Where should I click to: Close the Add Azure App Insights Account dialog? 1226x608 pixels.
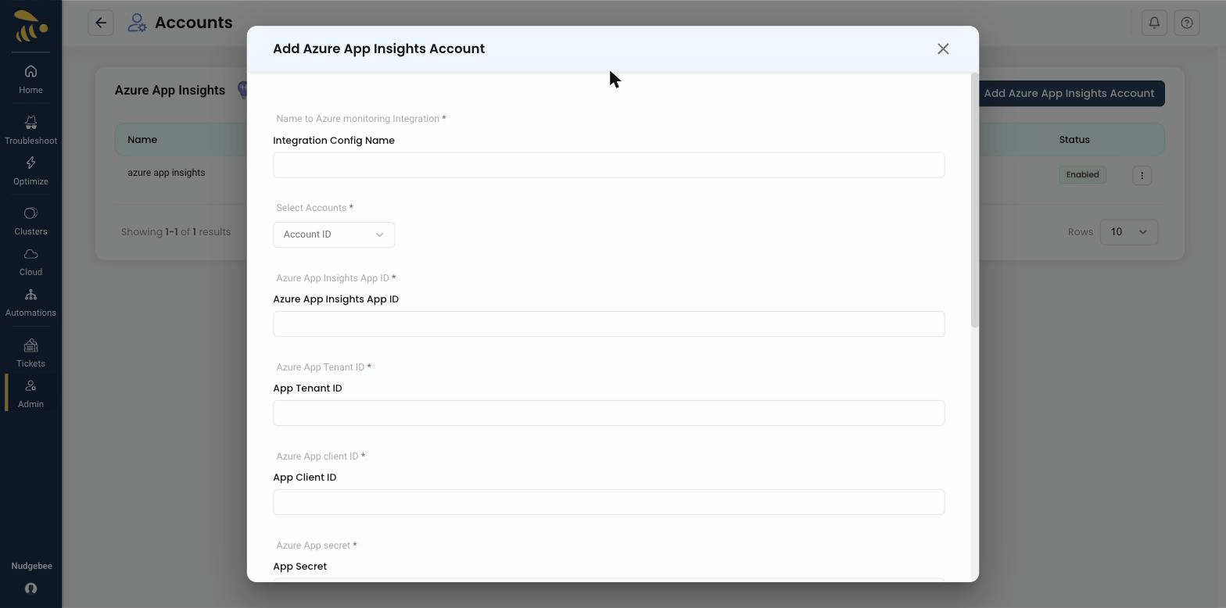[943, 49]
